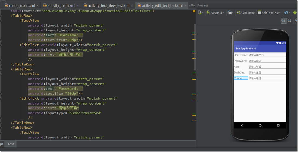This screenshot has height=152, width=298.
Task: Open the screen orientation dropdown
Action: coord(230,12)
